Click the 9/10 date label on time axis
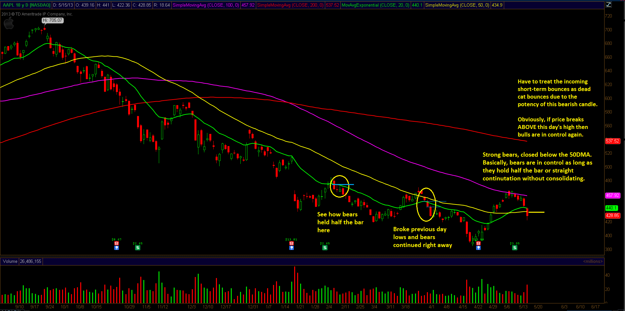The image size is (625, 311). 19,307
